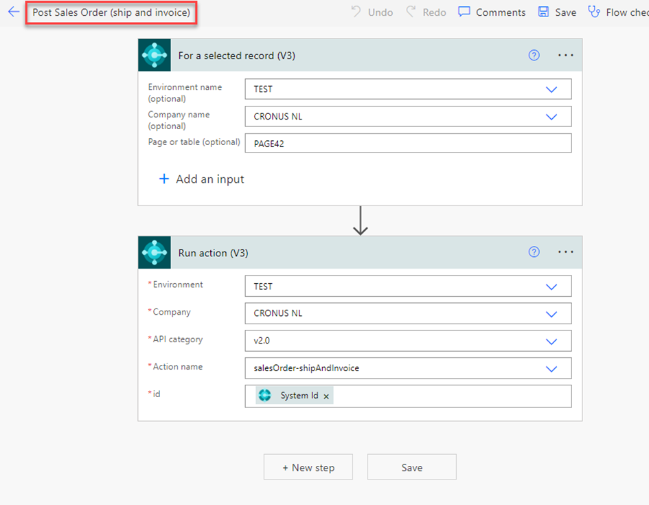Run the Flow checker
649x505 pixels.
point(618,12)
